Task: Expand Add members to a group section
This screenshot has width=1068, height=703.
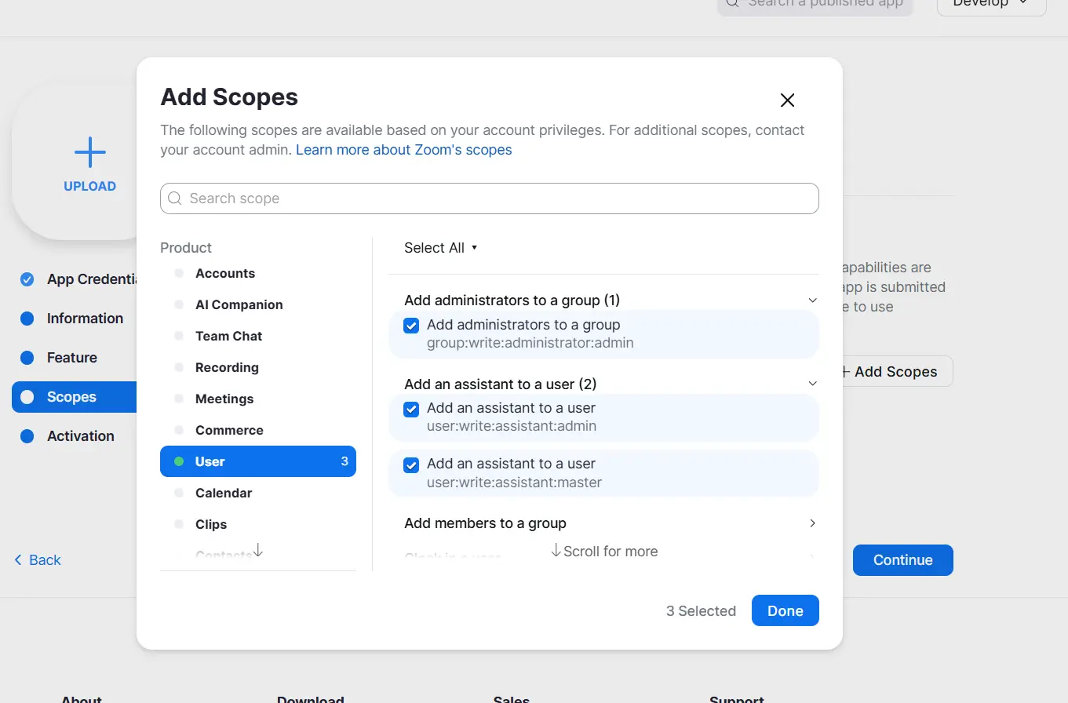Action: (x=812, y=523)
